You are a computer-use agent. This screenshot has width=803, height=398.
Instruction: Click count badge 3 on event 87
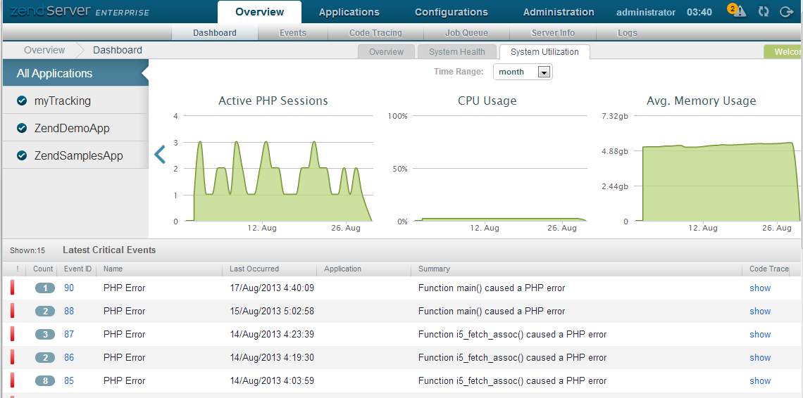(x=45, y=334)
